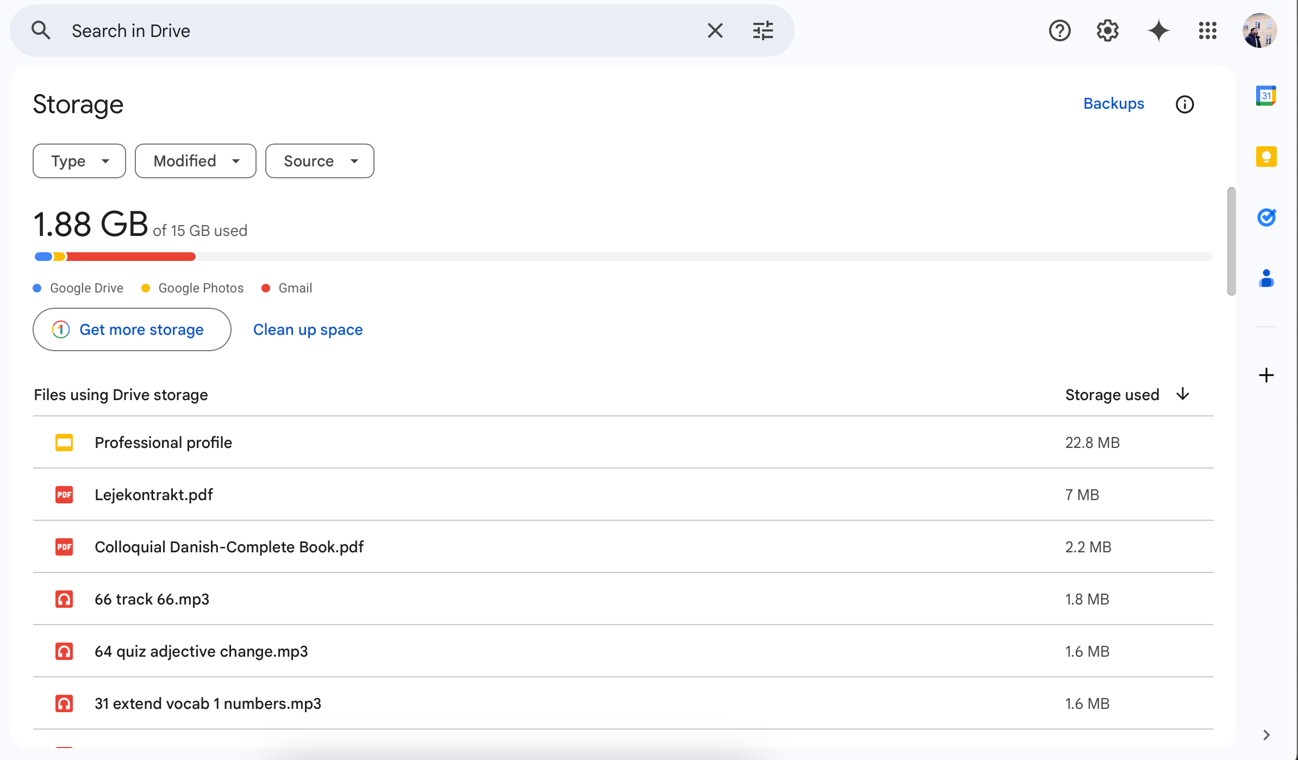Screen dimensions: 1298x760
Task: Expand the Source filter dropdown
Action: 320,161
